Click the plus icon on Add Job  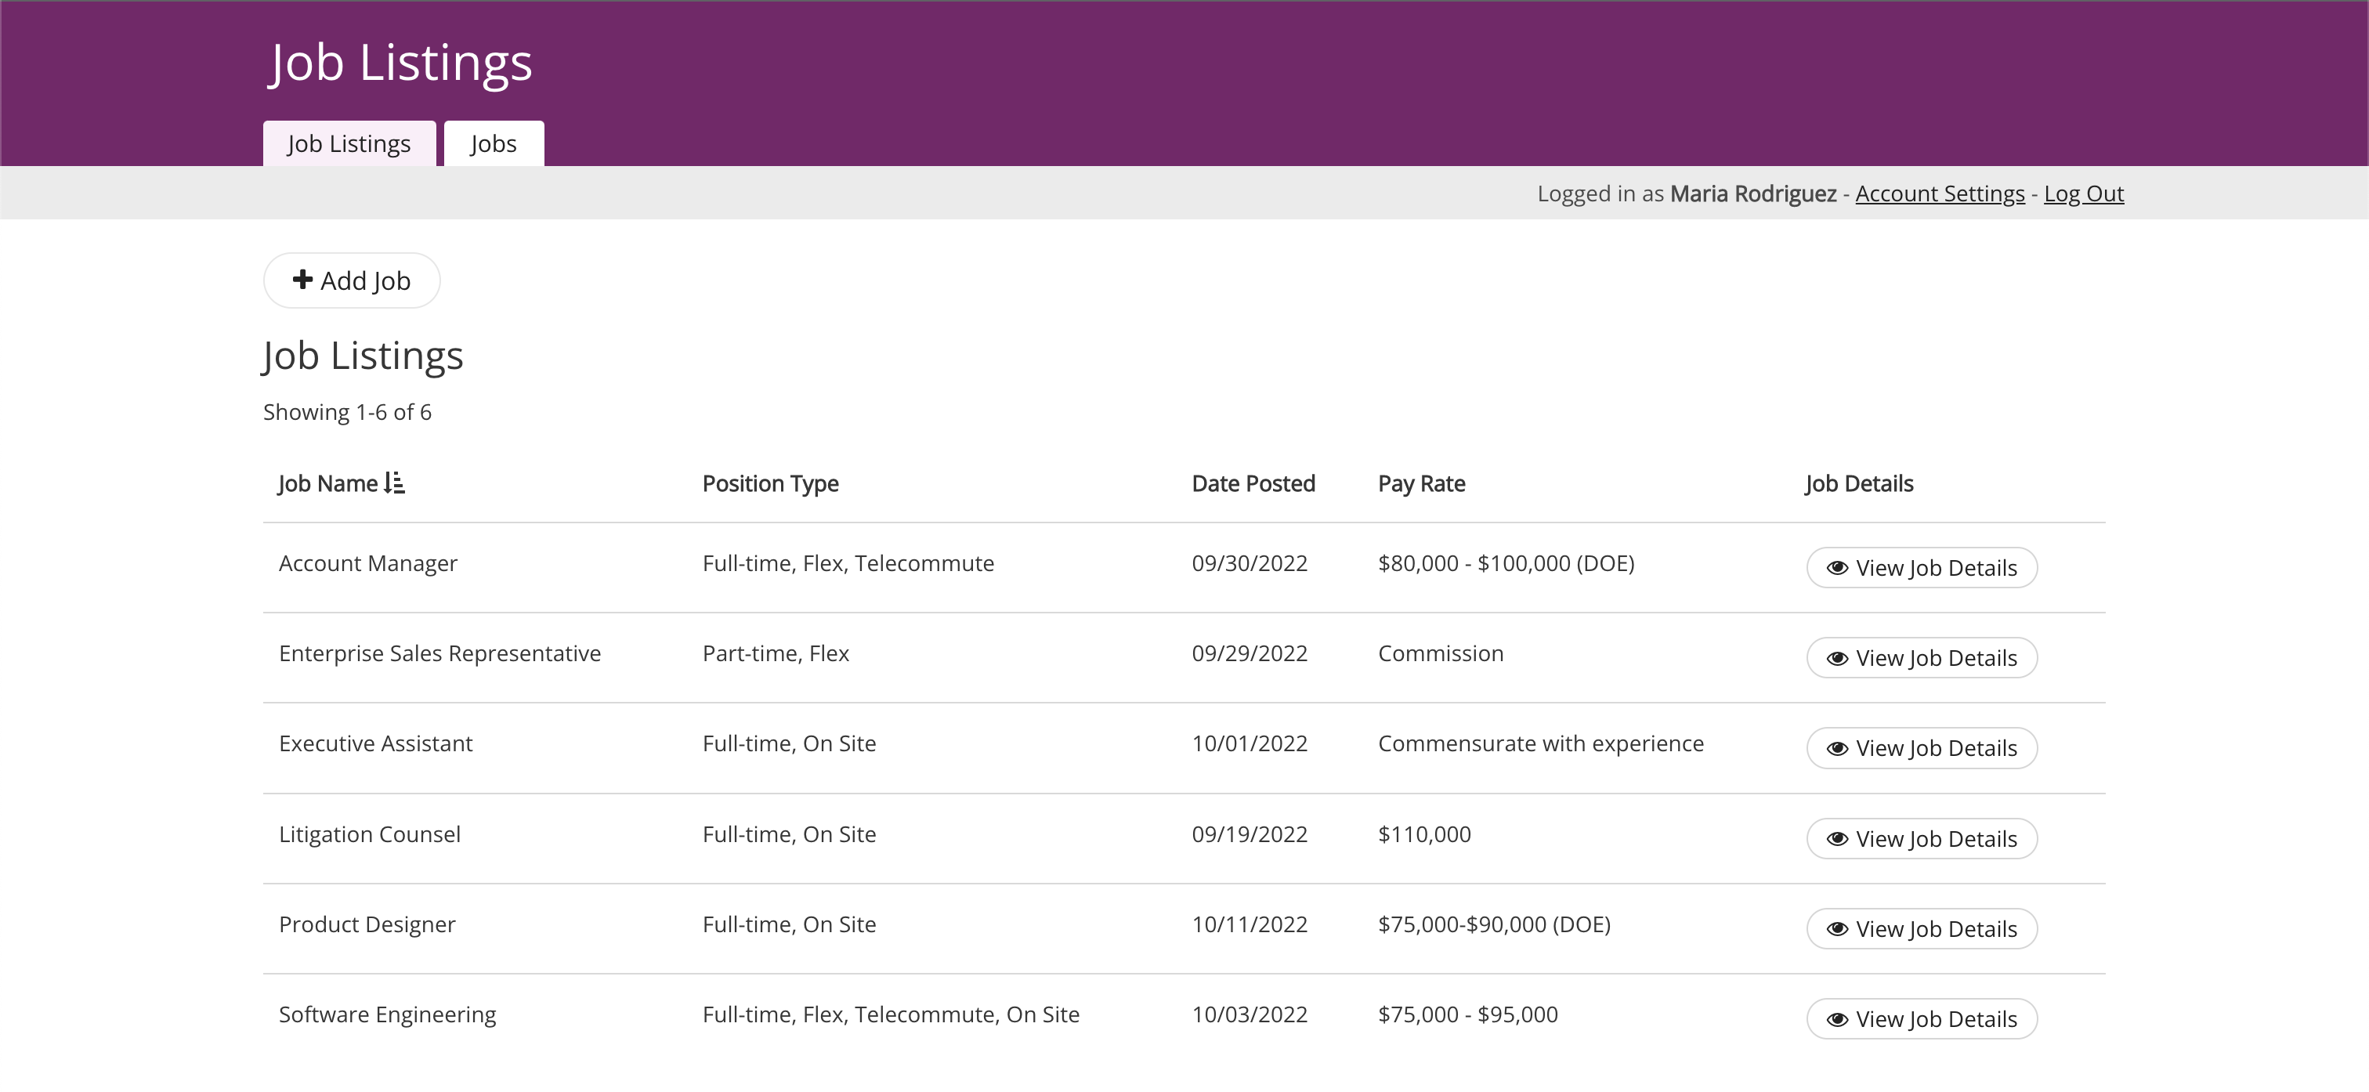coord(302,280)
